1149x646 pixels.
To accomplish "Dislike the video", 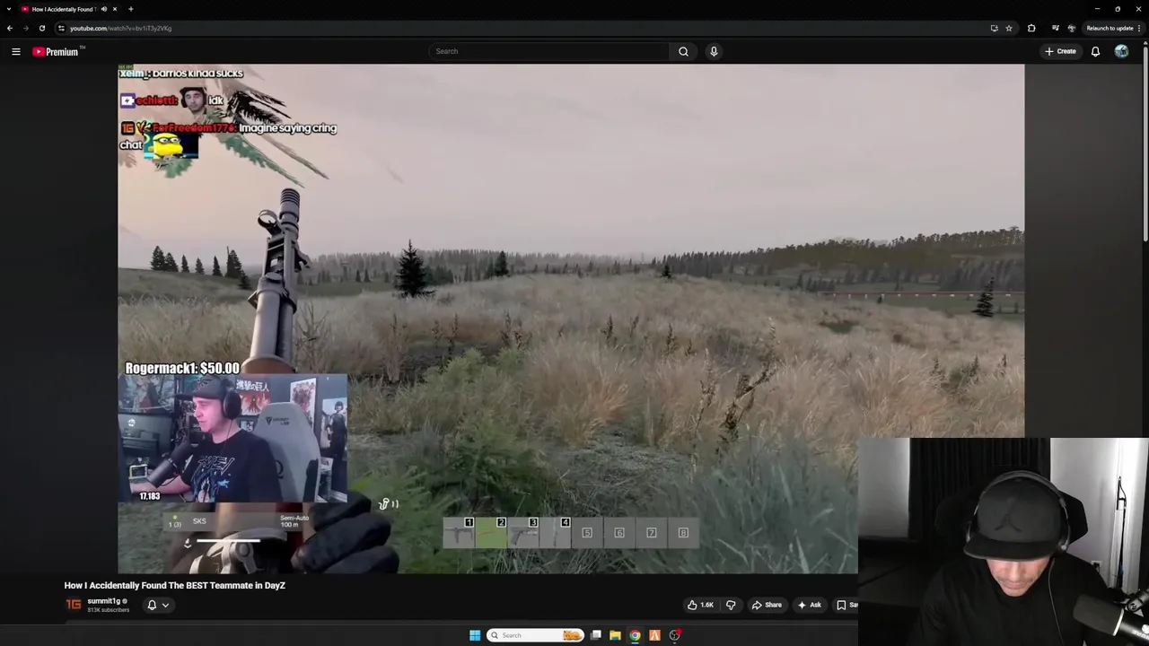I will coord(731,605).
